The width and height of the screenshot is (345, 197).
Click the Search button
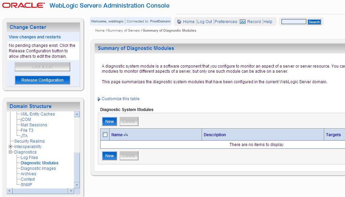[x=314, y=22]
